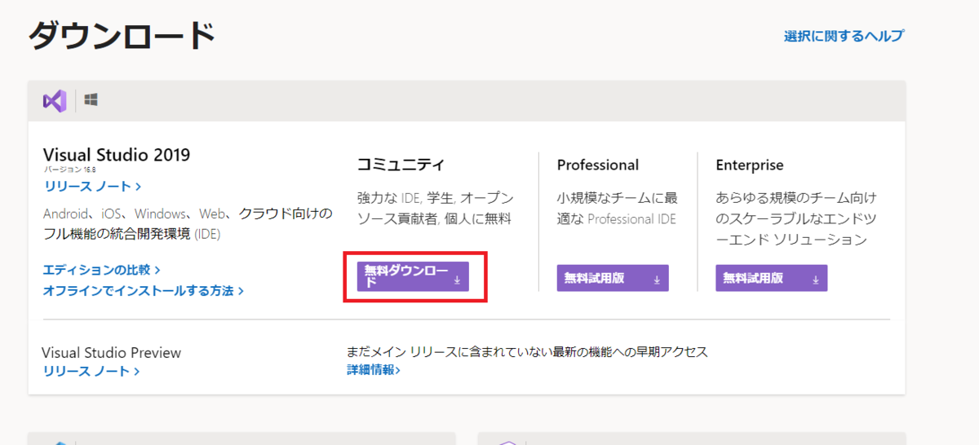Click the Visual Studio logo icon
The image size is (979, 445).
click(55, 101)
